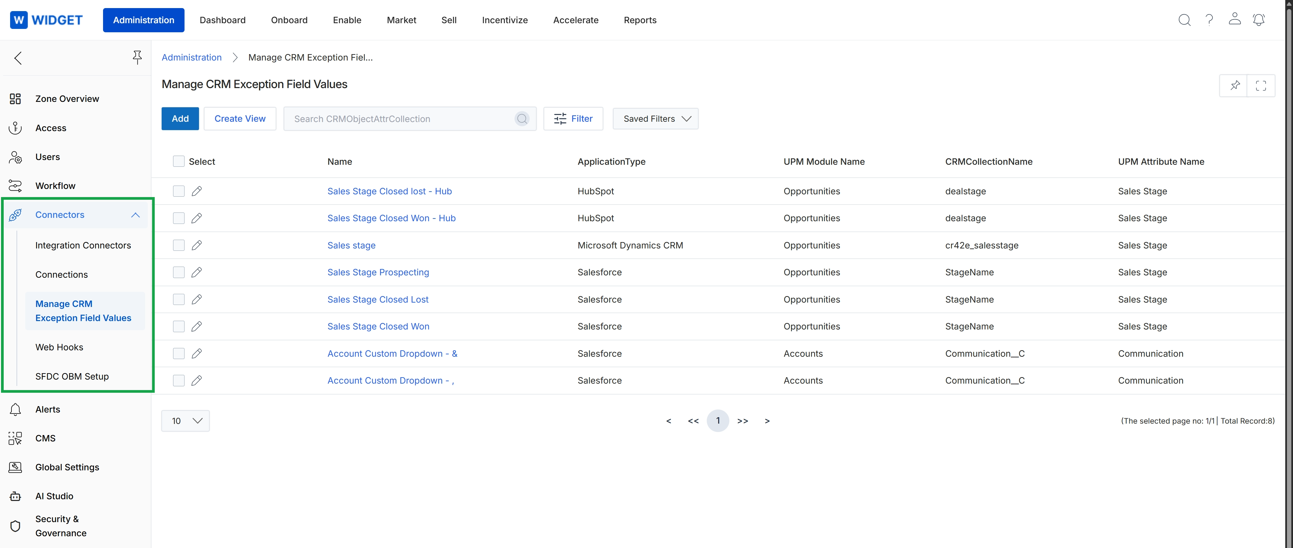Click the Users icon in sidebar
The image size is (1293, 548).
click(15, 157)
